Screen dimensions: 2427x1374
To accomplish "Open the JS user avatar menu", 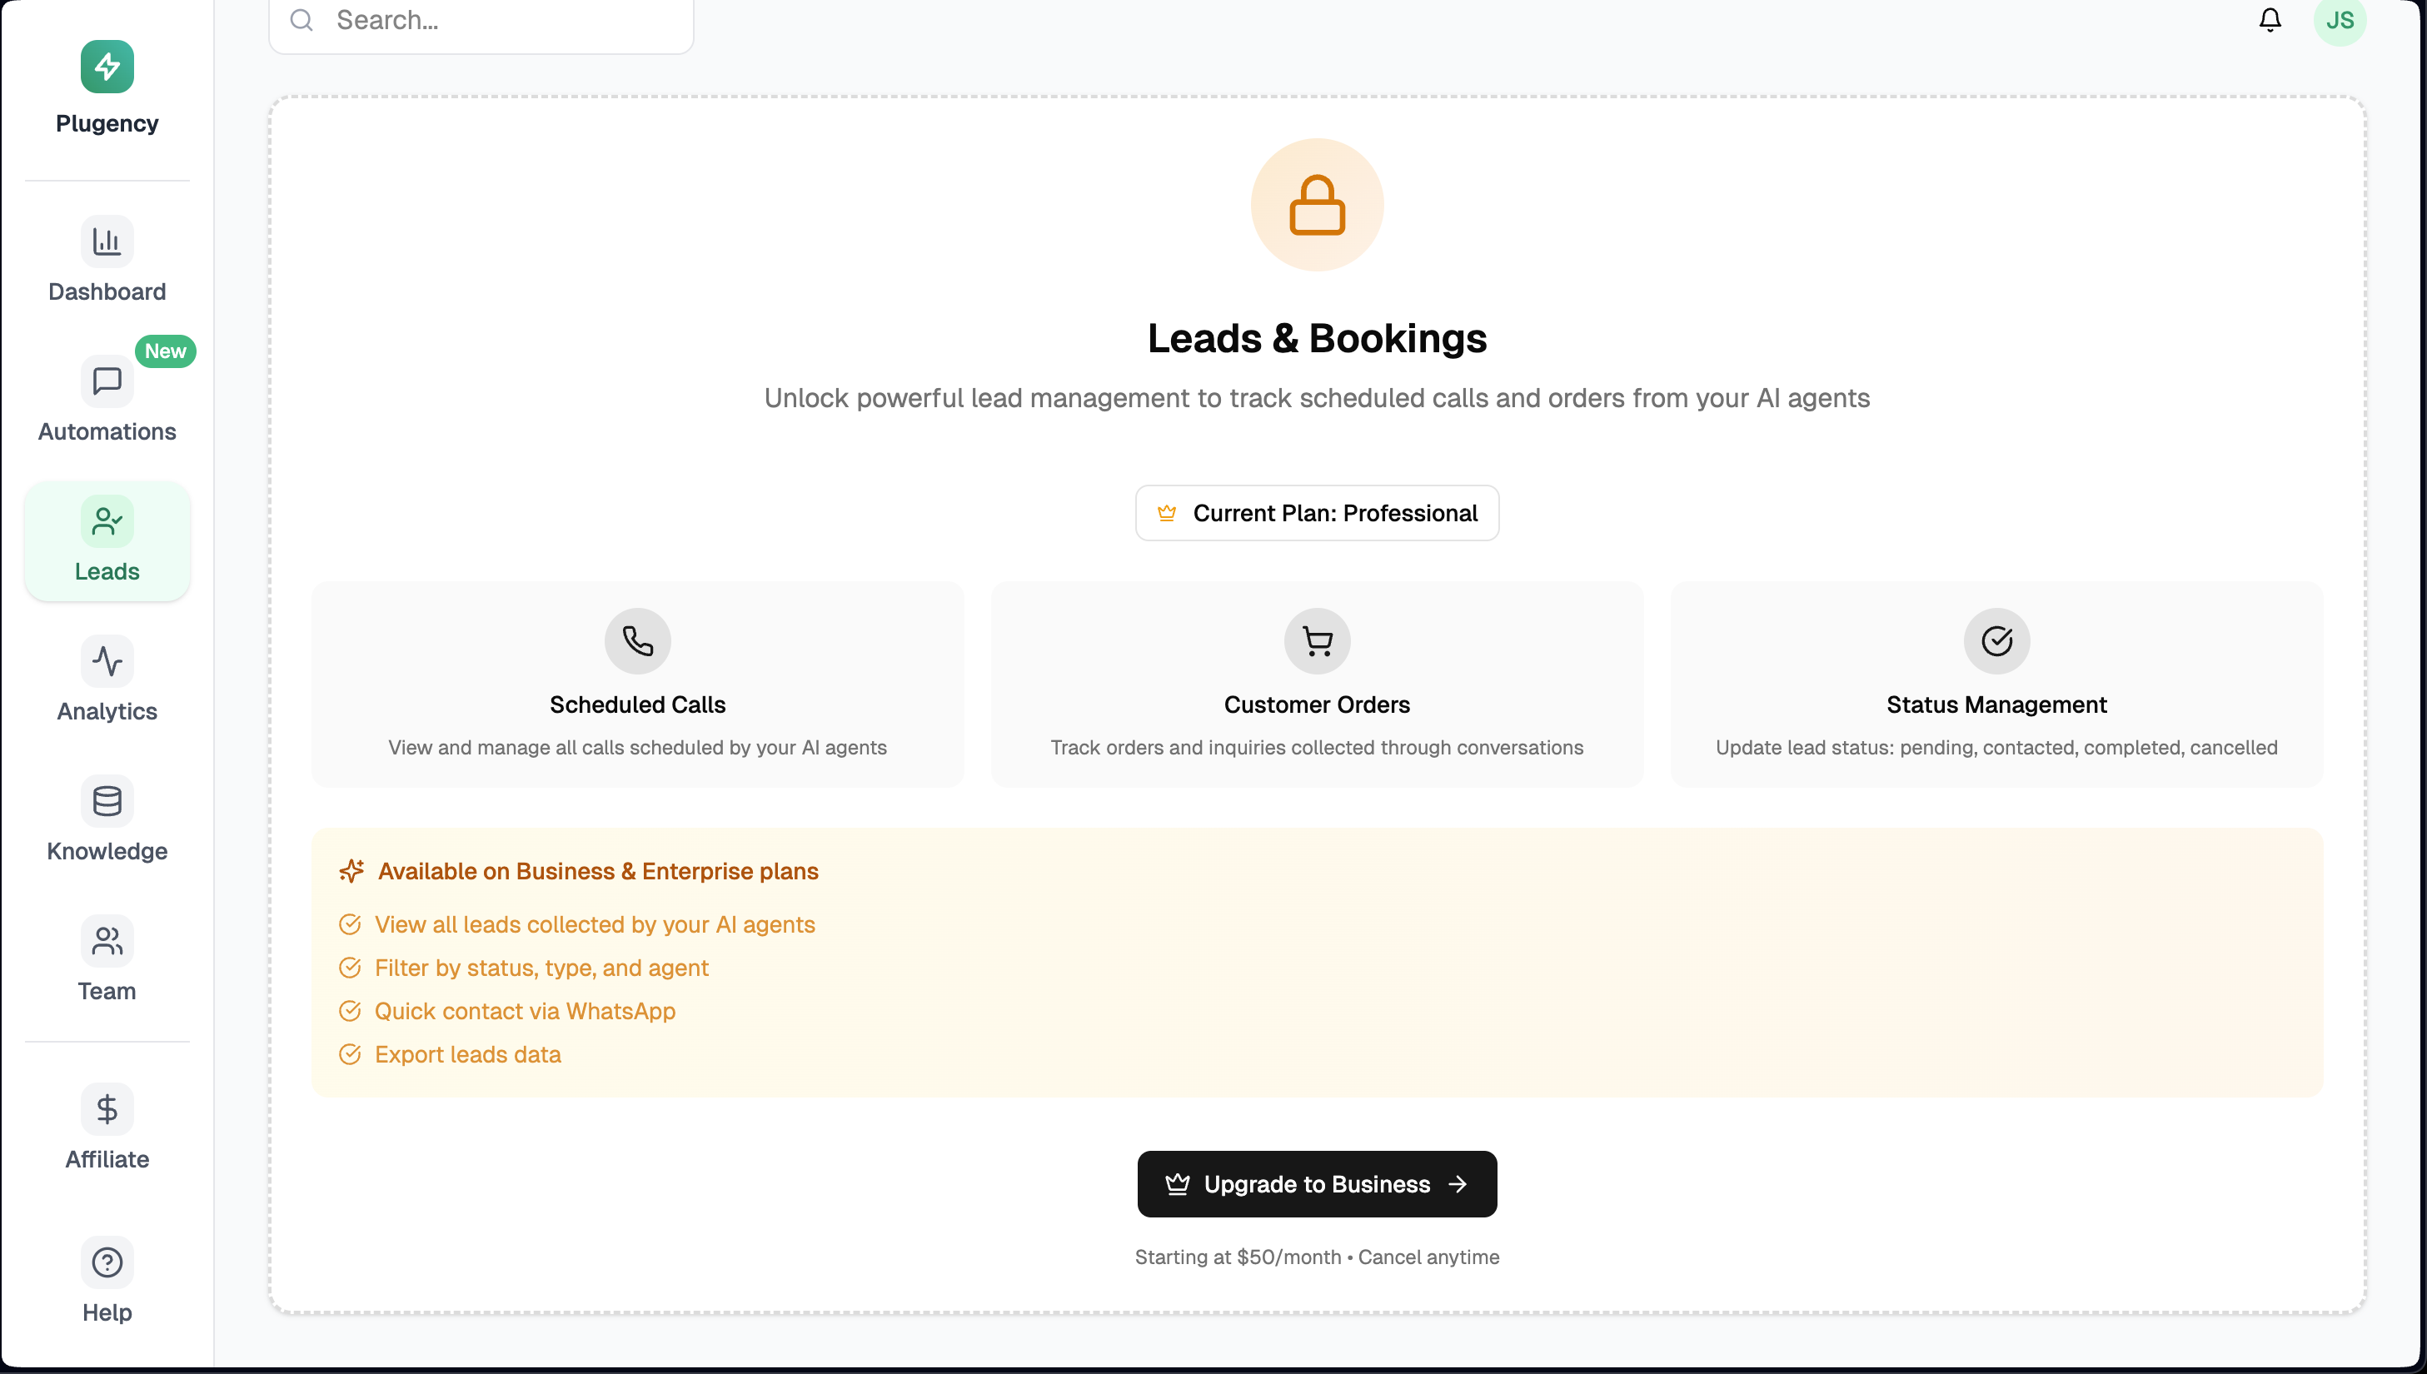I will tap(2341, 20).
